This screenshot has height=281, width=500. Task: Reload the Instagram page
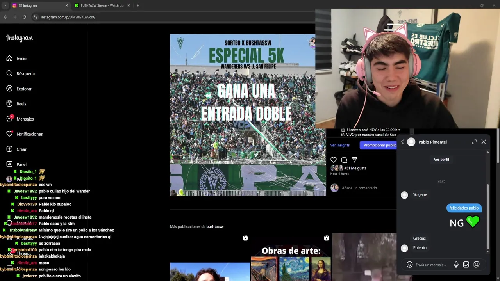[24, 17]
